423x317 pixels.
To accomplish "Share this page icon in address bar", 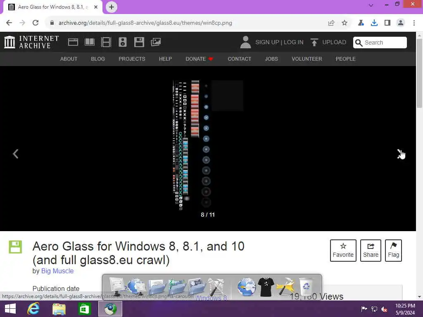I will pos(331,23).
